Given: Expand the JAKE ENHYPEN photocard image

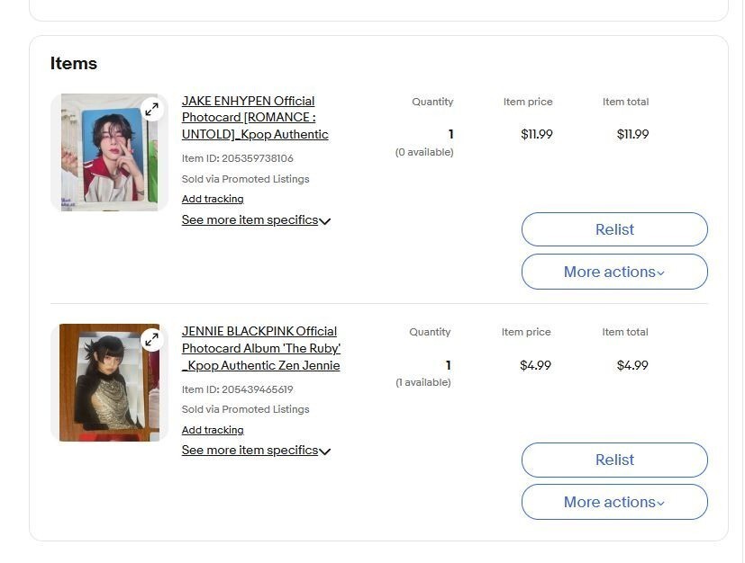Looking at the screenshot, I should coord(151,110).
